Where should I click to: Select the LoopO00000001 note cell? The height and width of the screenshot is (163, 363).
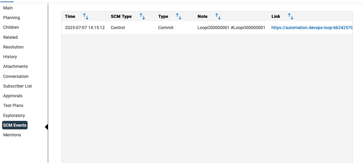click(231, 28)
